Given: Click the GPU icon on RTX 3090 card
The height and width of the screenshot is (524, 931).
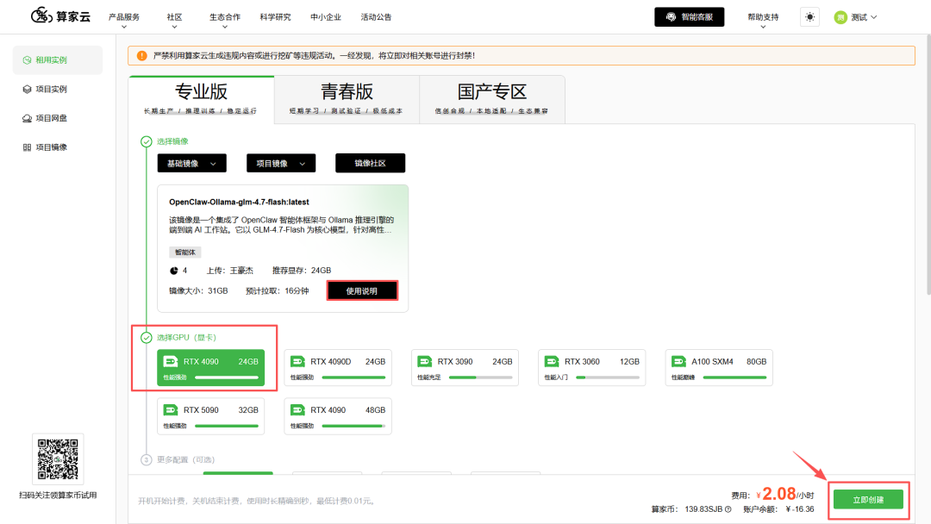Looking at the screenshot, I should tap(424, 361).
